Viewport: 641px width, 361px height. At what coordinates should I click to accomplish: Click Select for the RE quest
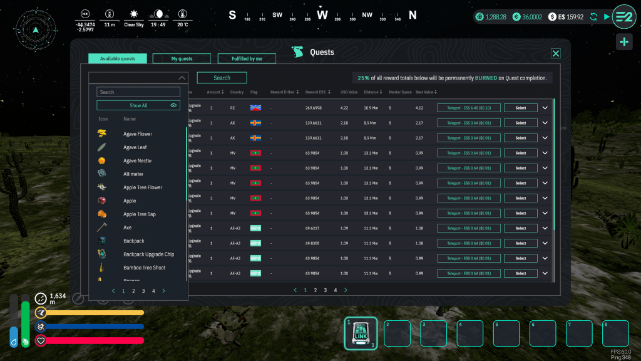tap(520, 108)
